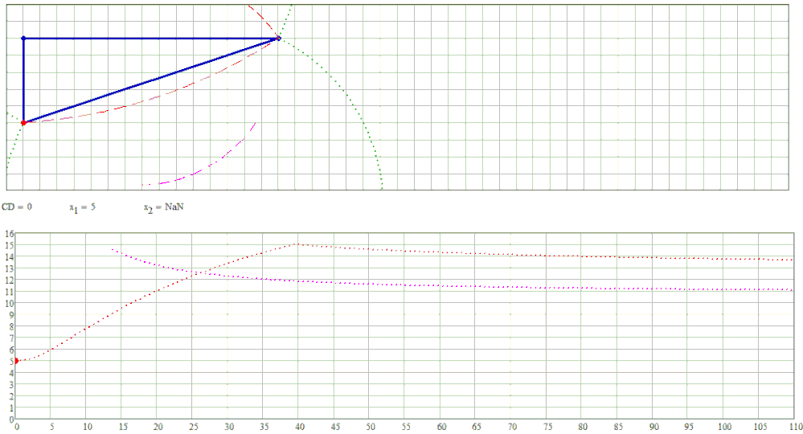Click the triangle's right apex point where curves meet
Screen dimensions: 803x434
(x=279, y=39)
